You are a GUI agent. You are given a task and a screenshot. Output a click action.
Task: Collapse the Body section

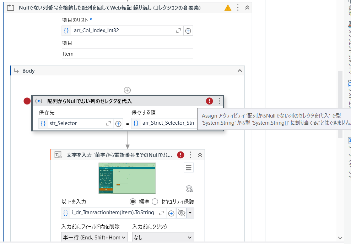(x=240, y=71)
